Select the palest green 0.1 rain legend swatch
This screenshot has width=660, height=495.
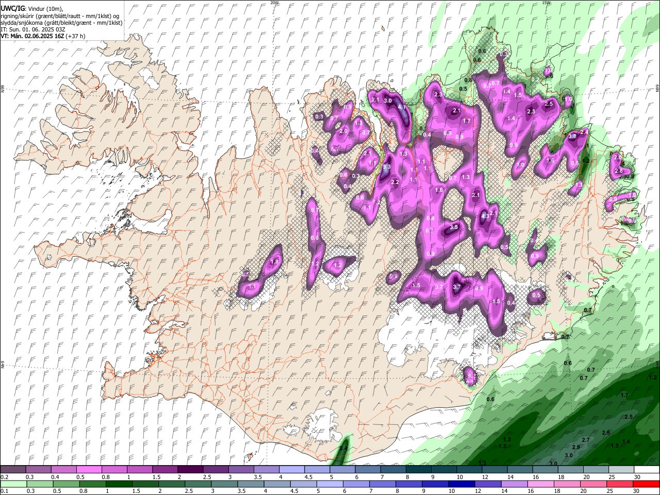[x=13, y=484]
